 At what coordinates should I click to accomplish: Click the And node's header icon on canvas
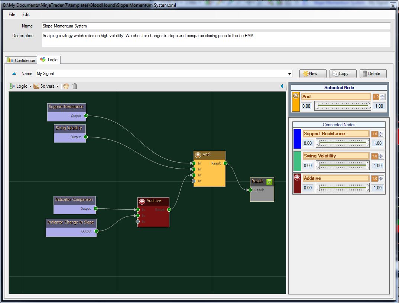click(198, 155)
